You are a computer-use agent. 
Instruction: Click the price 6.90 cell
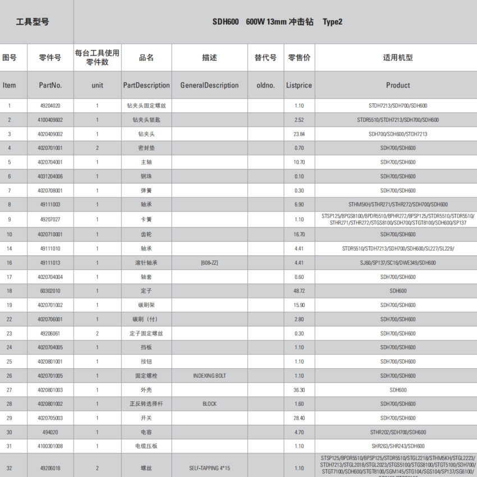click(x=299, y=205)
